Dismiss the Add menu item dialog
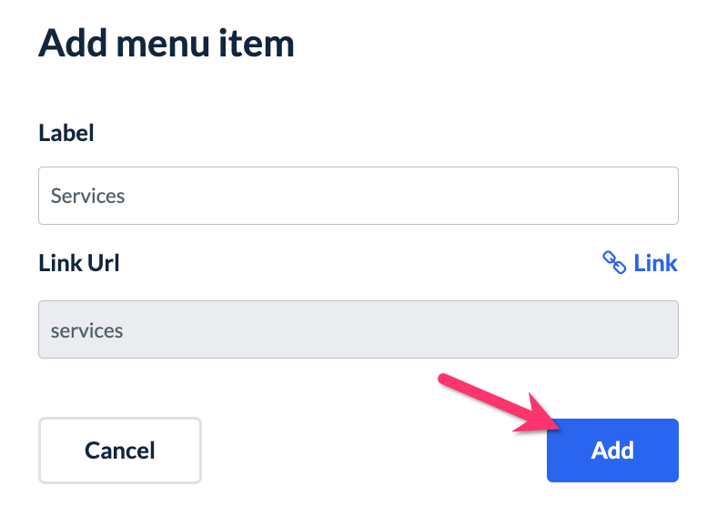Screen dimensions: 717x506 pyautogui.click(x=119, y=450)
